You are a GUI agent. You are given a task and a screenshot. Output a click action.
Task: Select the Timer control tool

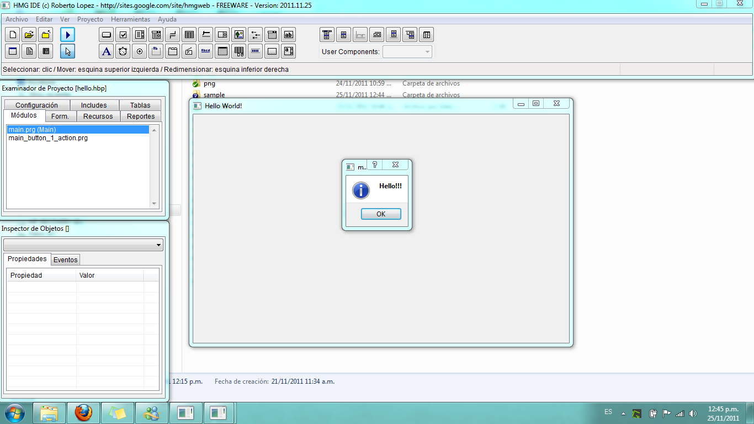click(123, 51)
